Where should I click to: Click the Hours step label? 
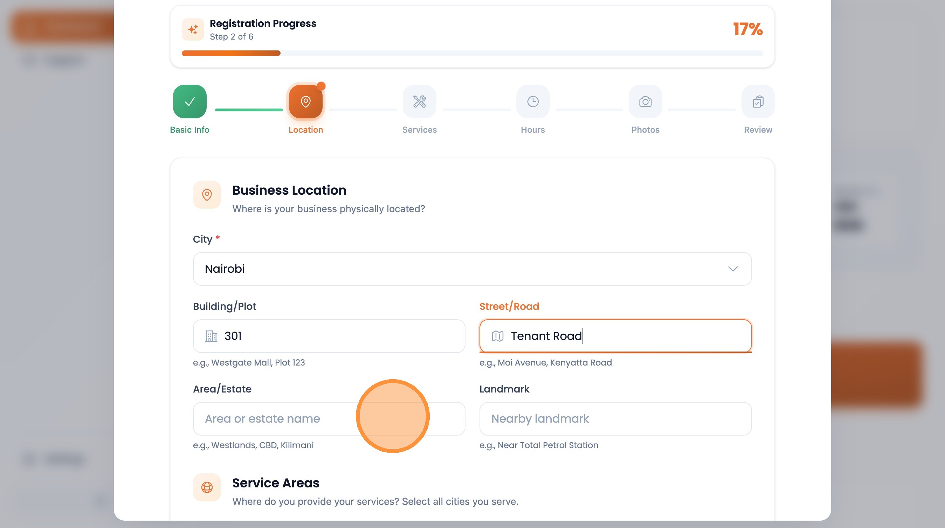tap(533, 130)
